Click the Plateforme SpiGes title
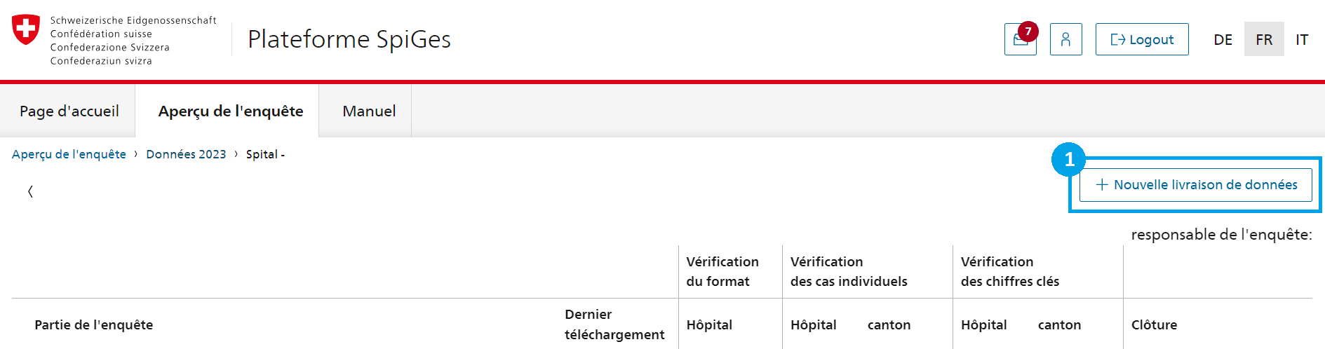 pyautogui.click(x=349, y=39)
